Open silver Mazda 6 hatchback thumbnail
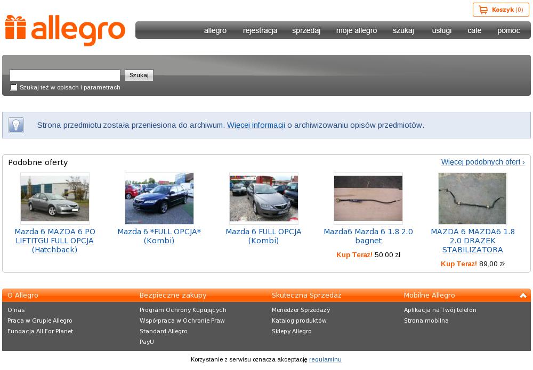Viewport: 533px width, 370px height. click(55, 199)
